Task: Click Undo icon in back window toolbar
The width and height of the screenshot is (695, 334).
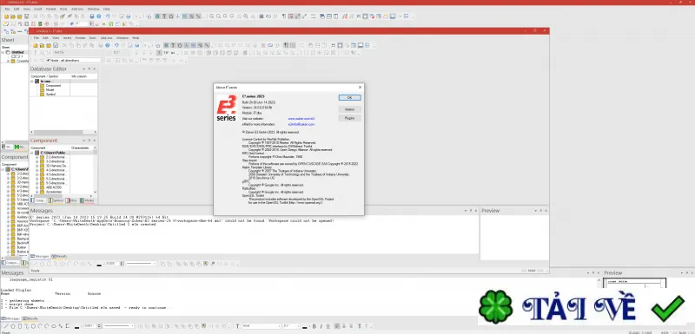Action: [108, 16]
